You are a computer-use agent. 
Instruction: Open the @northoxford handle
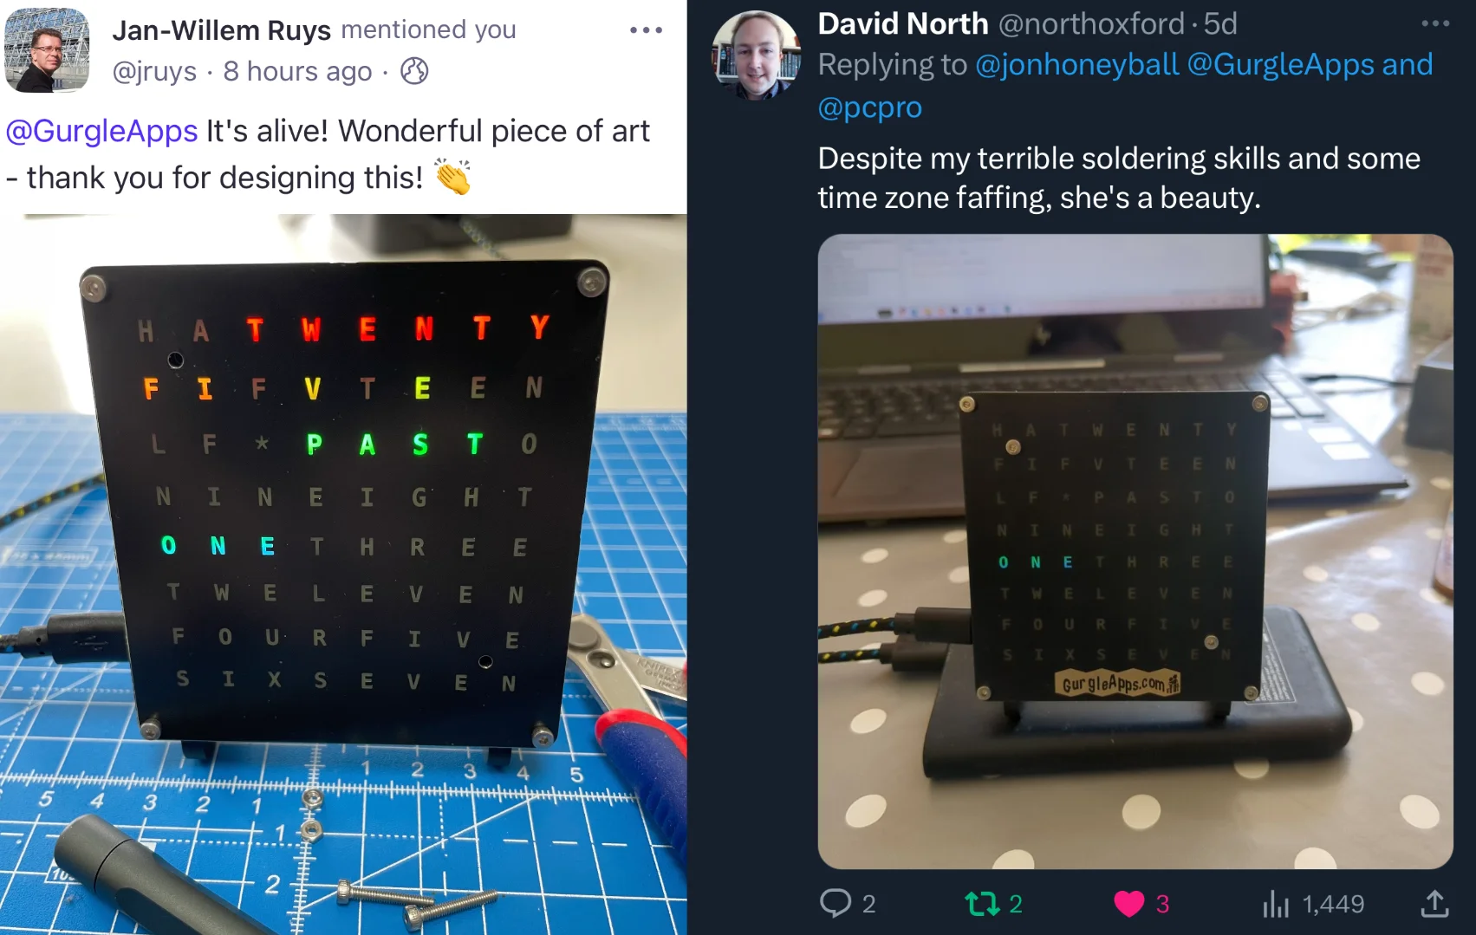pos(1091,23)
